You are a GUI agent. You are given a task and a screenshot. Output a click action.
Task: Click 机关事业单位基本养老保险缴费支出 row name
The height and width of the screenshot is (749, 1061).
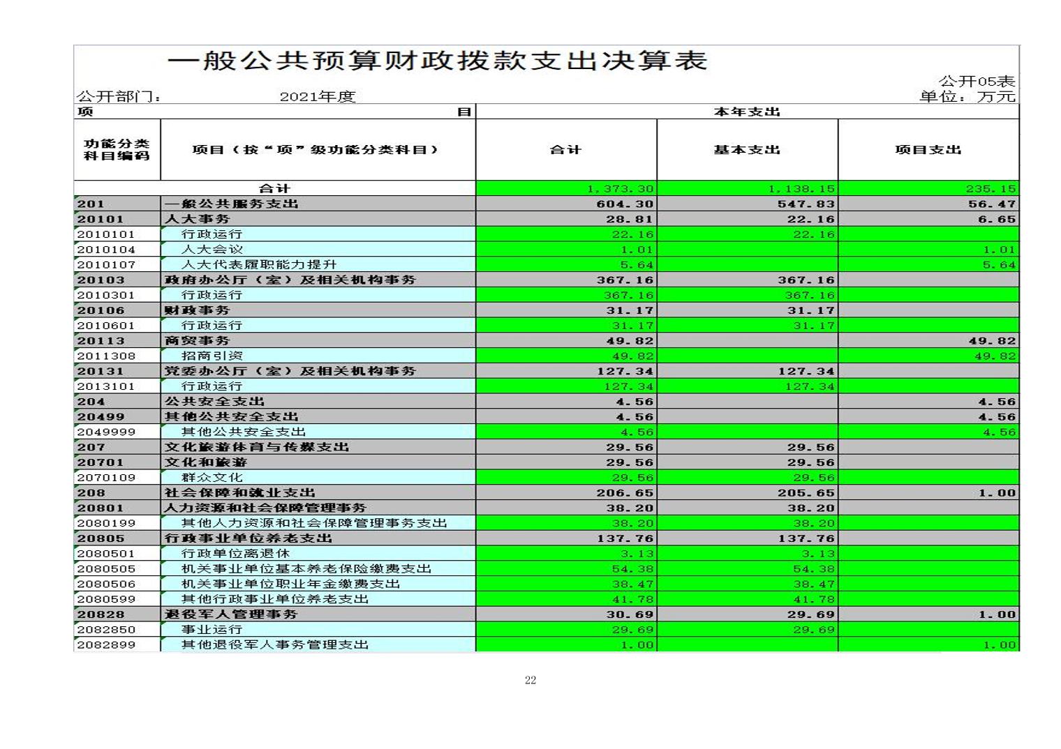pos(306,569)
